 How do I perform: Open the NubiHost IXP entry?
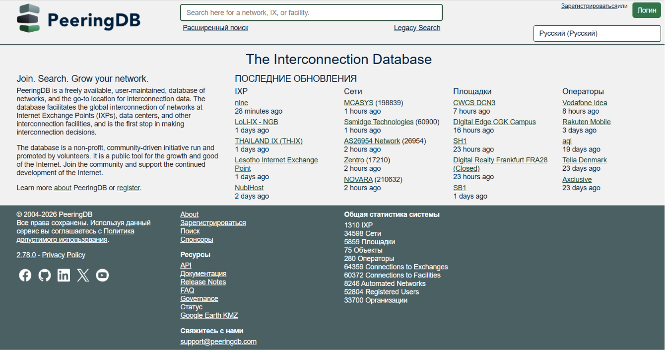point(249,188)
